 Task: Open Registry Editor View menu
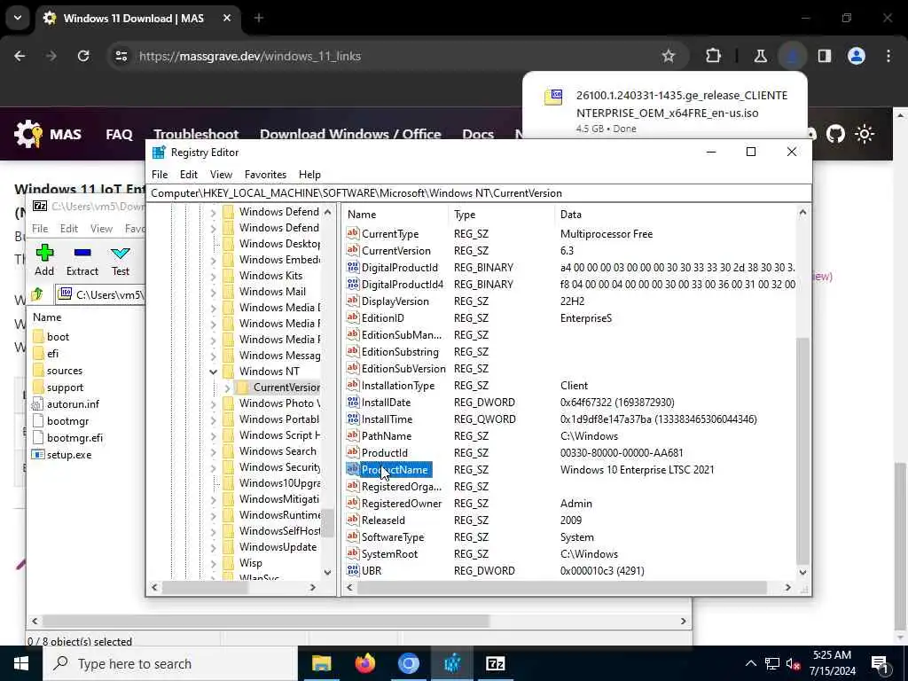click(x=221, y=175)
